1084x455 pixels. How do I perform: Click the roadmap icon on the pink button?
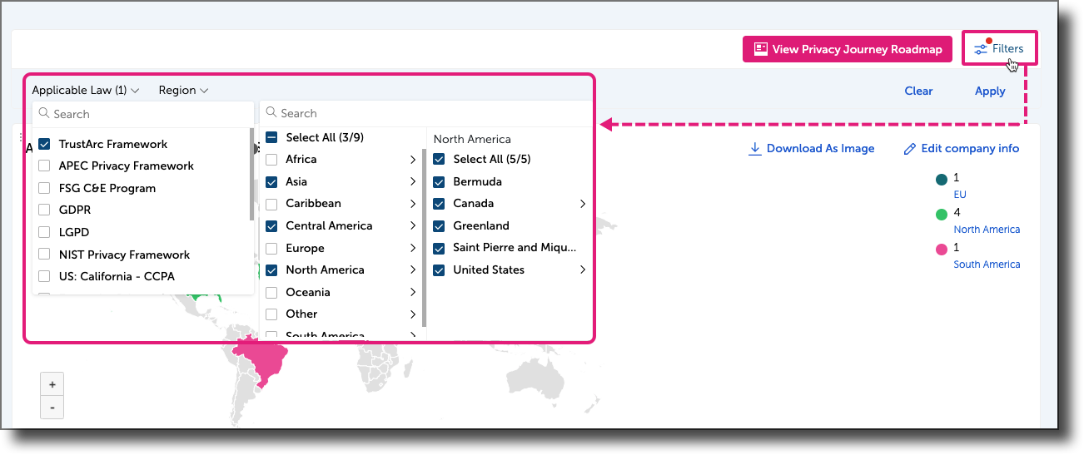(760, 49)
